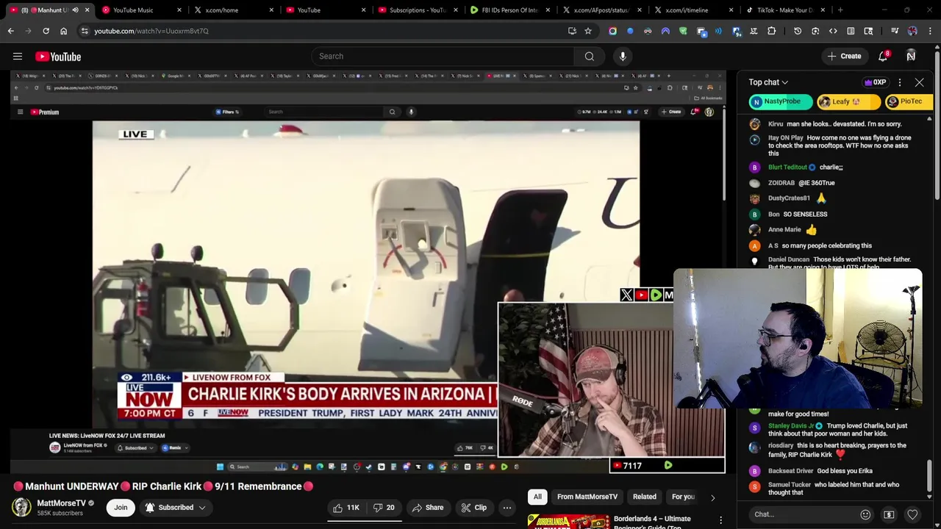
Task: Open live chat more options menu
Action: pos(900,82)
